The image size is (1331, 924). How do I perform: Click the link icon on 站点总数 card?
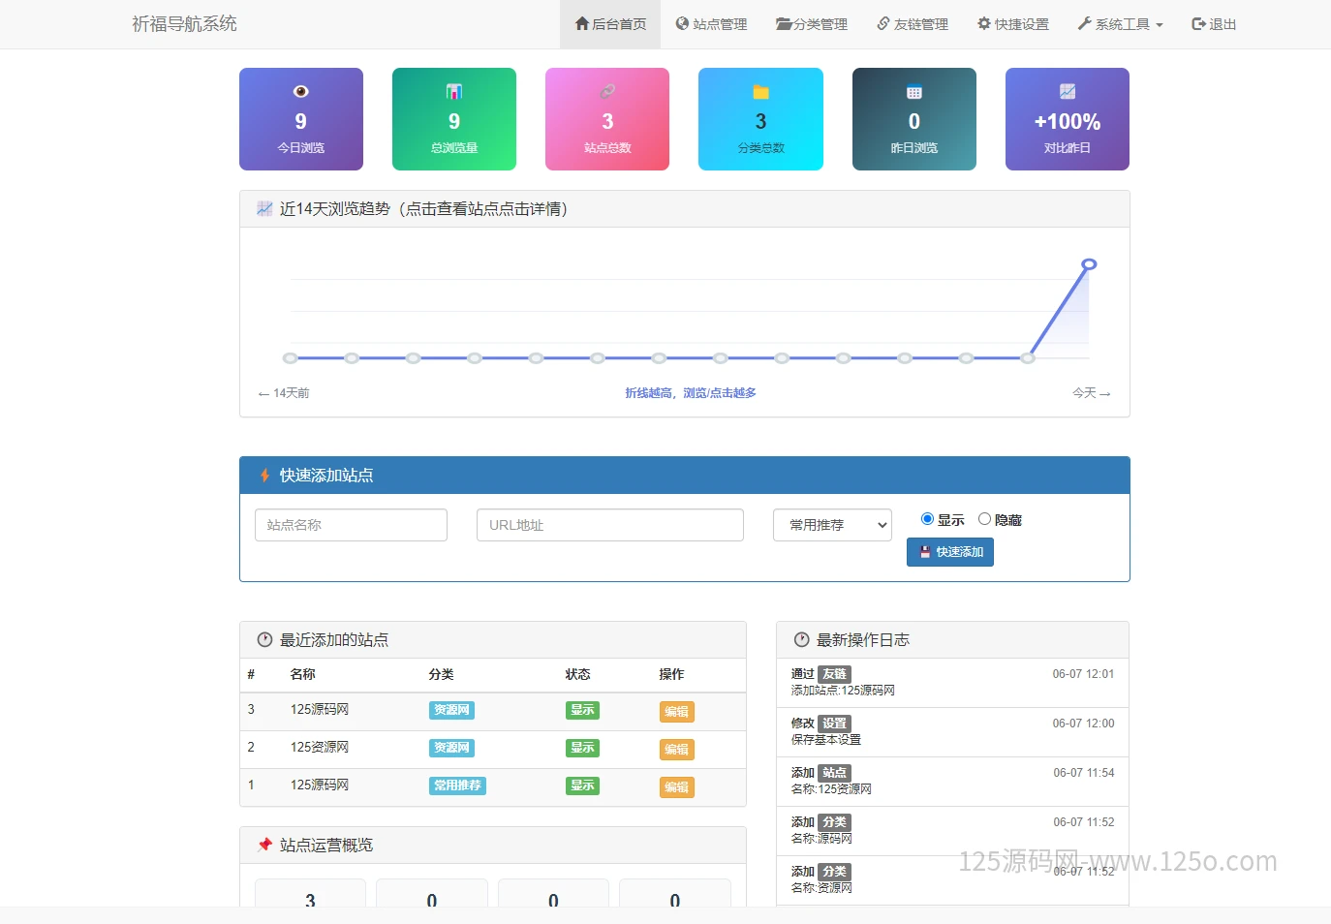point(607,91)
